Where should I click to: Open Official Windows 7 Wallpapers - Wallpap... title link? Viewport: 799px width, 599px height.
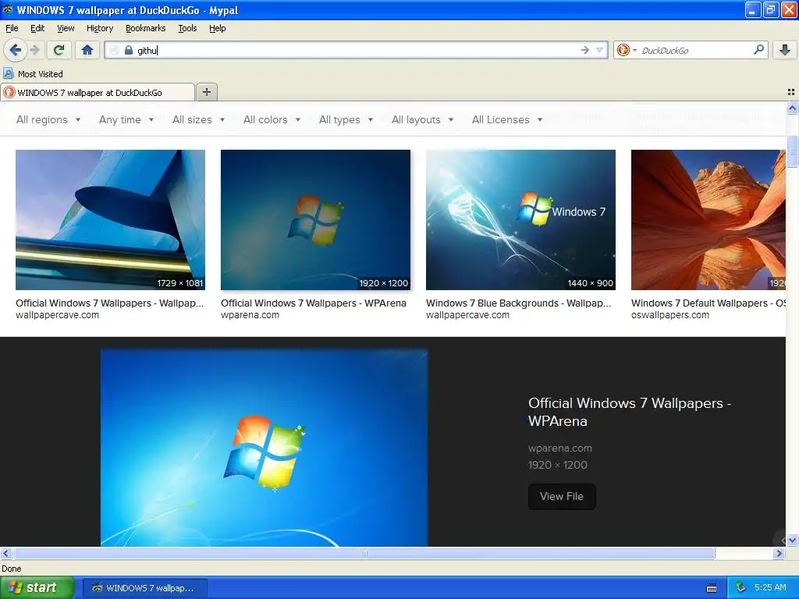pos(109,303)
